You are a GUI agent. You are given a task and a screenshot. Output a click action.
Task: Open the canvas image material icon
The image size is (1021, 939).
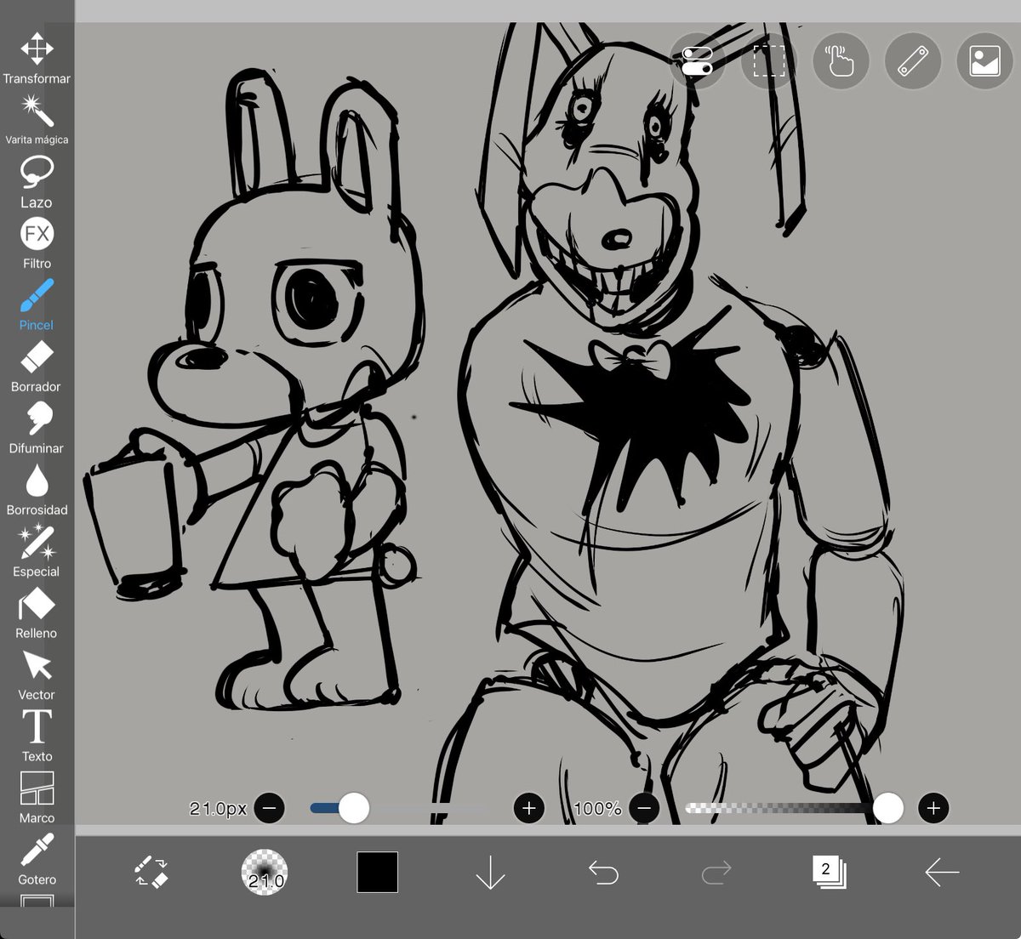click(x=984, y=61)
